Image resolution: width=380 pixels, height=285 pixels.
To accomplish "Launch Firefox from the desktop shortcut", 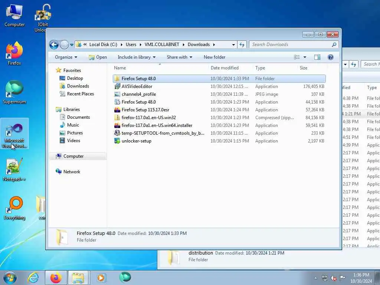I will click(14, 53).
